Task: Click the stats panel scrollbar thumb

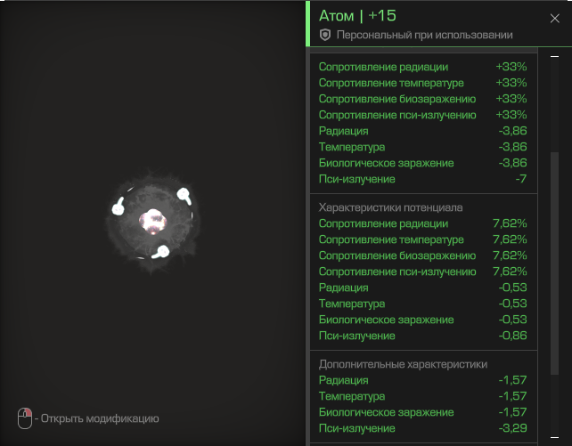Action: point(554,264)
